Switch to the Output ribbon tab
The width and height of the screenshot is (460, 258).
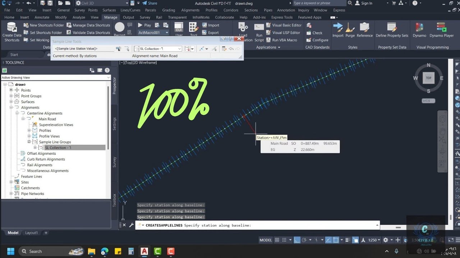(128, 17)
